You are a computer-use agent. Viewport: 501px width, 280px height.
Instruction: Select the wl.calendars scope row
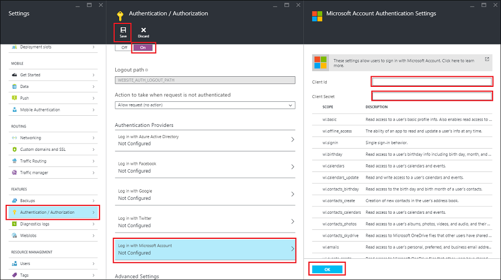pyautogui.click(x=402, y=166)
